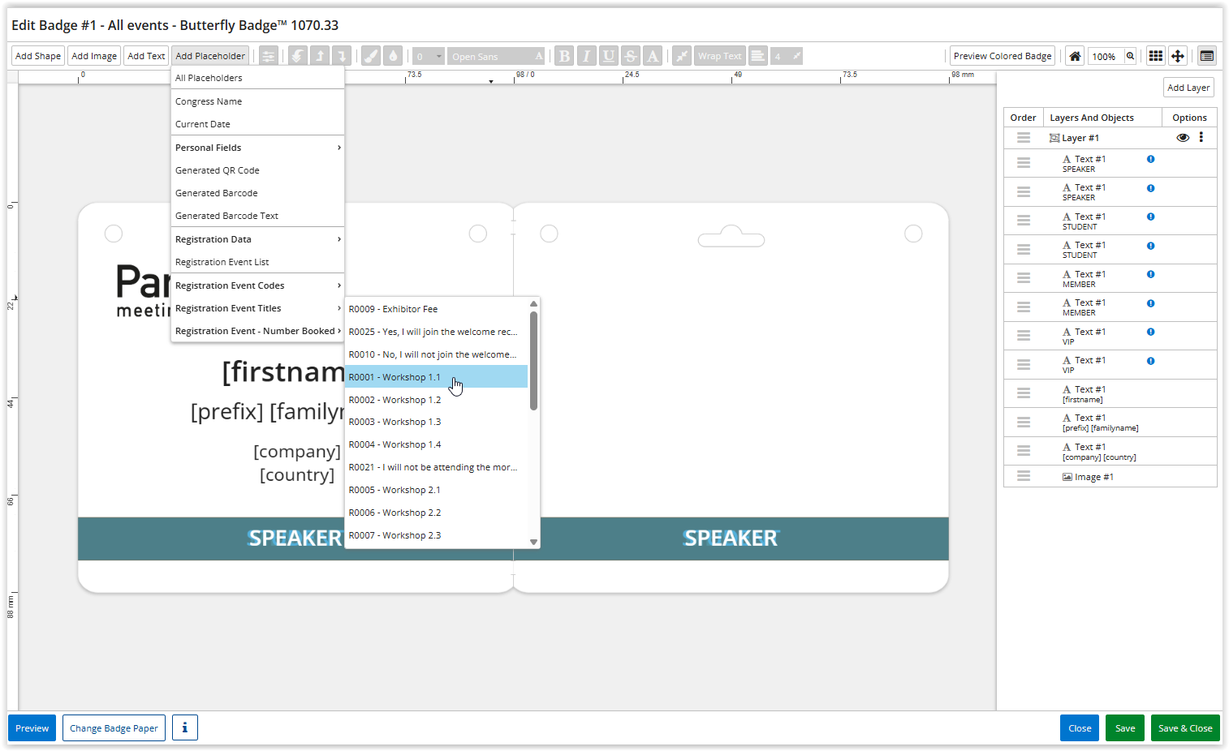This screenshot has width=1229, height=751.
Task: Open Layer #1 three-dot options menu
Action: [x=1201, y=138]
